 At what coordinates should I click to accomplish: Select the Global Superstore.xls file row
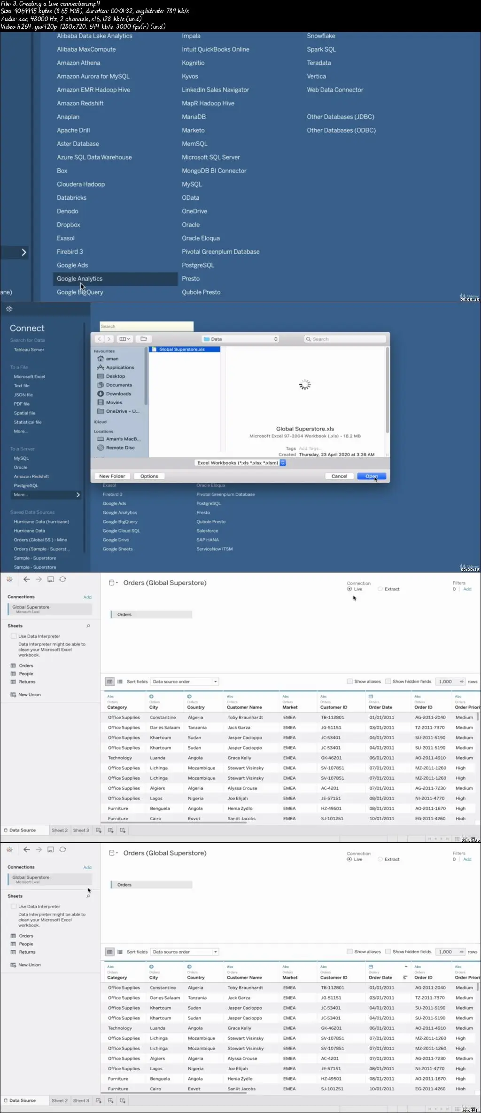point(185,350)
